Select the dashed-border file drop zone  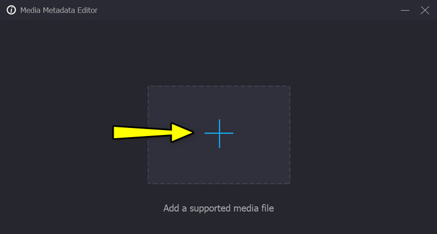(219, 134)
